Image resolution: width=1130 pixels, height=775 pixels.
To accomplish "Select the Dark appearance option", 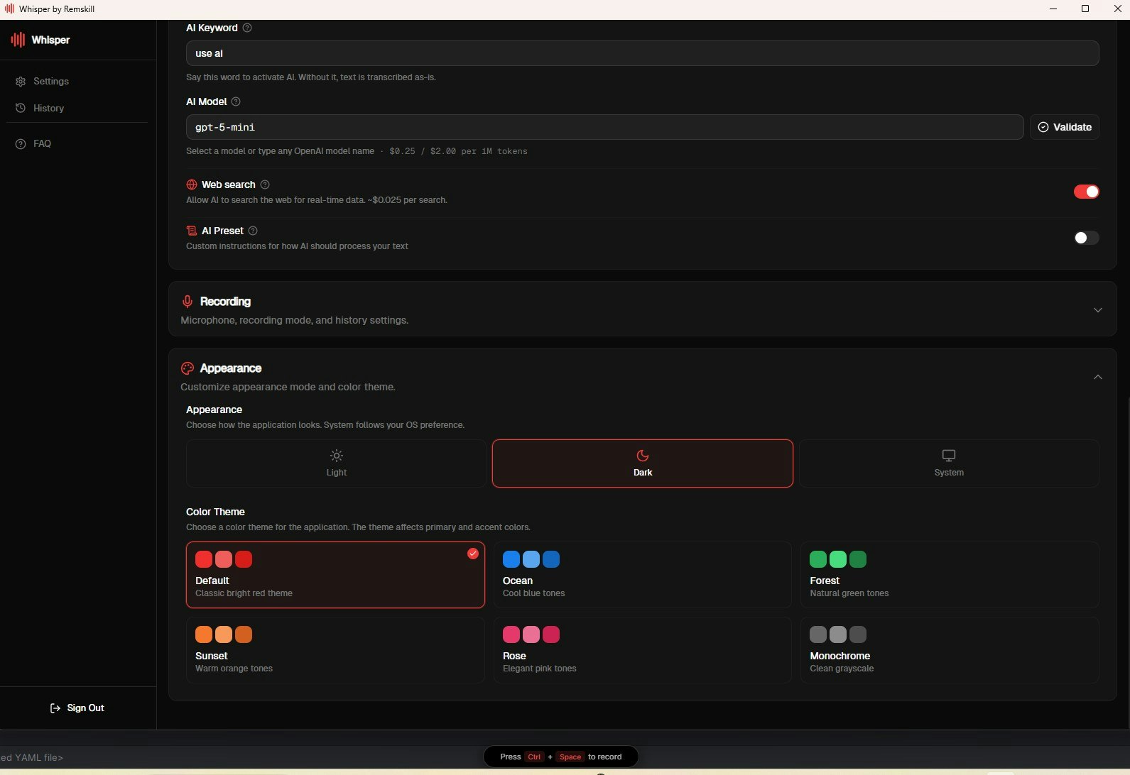I will pyautogui.click(x=643, y=463).
